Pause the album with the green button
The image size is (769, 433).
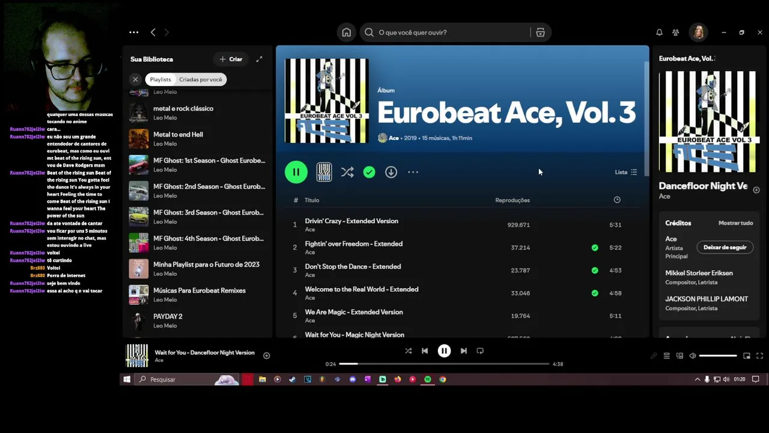tap(296, 172)
